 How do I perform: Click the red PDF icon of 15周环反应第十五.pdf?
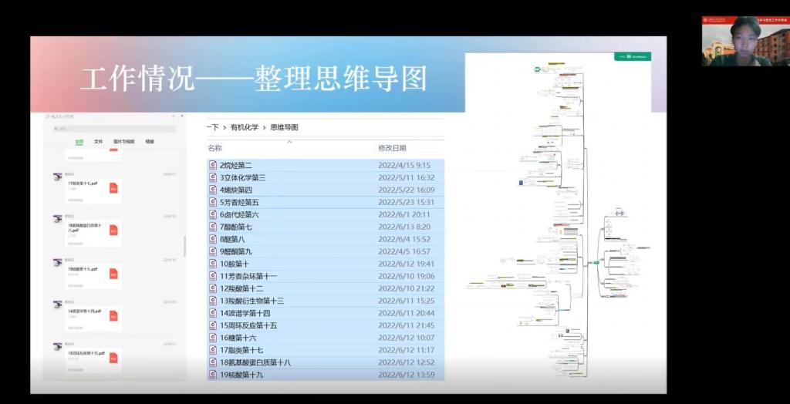113,359
